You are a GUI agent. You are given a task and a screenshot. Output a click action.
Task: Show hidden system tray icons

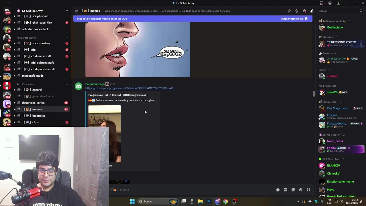(x=298, y=201)
